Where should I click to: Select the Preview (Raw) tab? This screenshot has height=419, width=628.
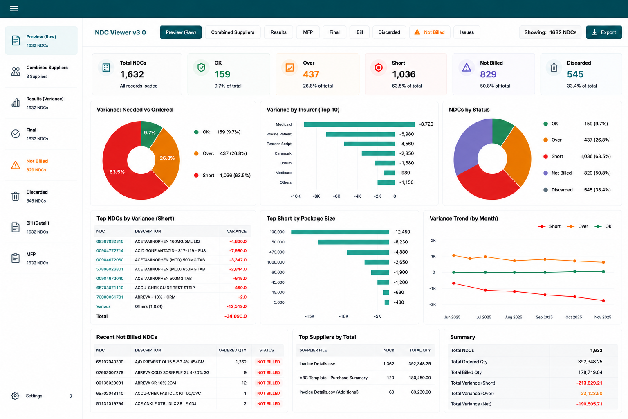pyautogui.click(x=181, y=32)
